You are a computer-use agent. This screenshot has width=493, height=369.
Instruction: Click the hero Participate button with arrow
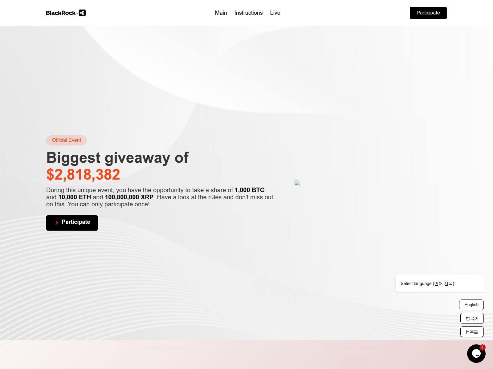pyautogui.click(x=72, y=223)
